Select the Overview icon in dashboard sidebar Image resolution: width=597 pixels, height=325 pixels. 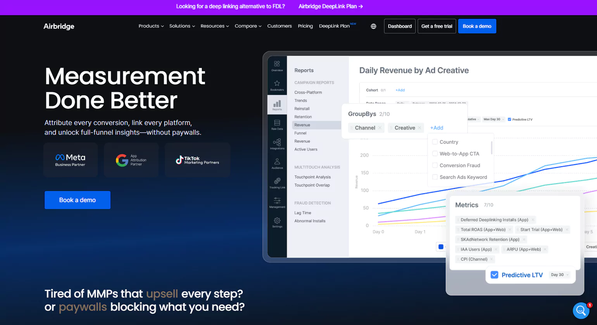277,65
